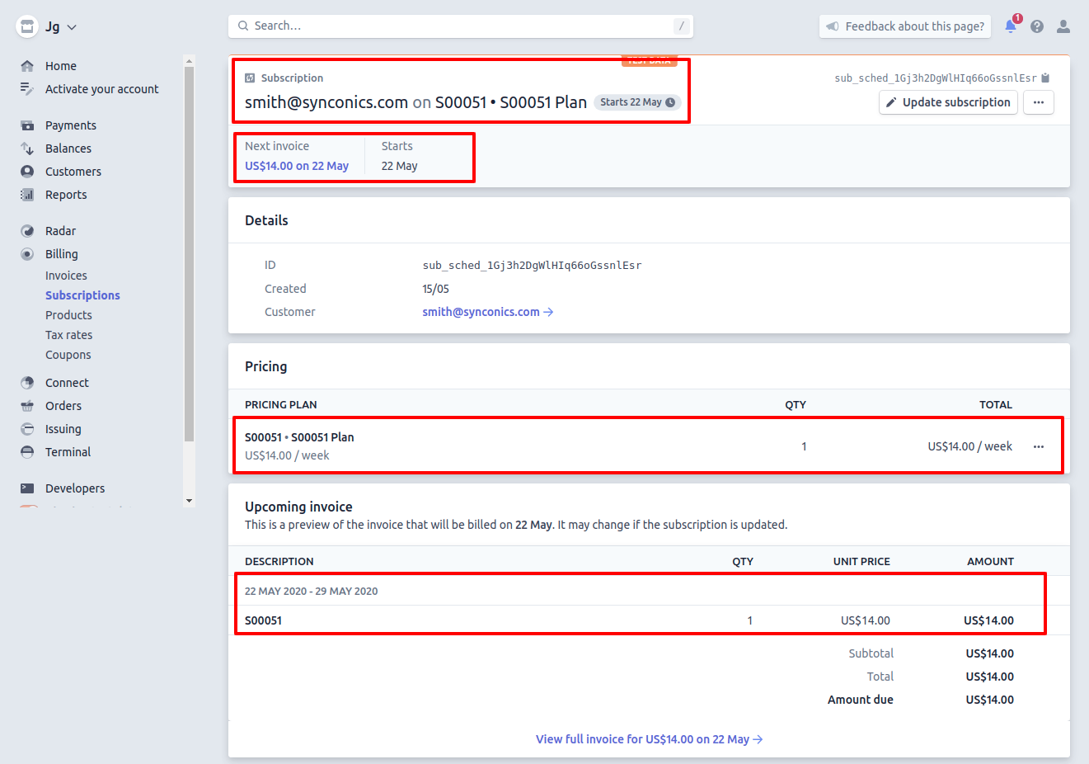View full invoice for US$14.00
This screenshot has width=1089, height=764.
coord(649,739)
